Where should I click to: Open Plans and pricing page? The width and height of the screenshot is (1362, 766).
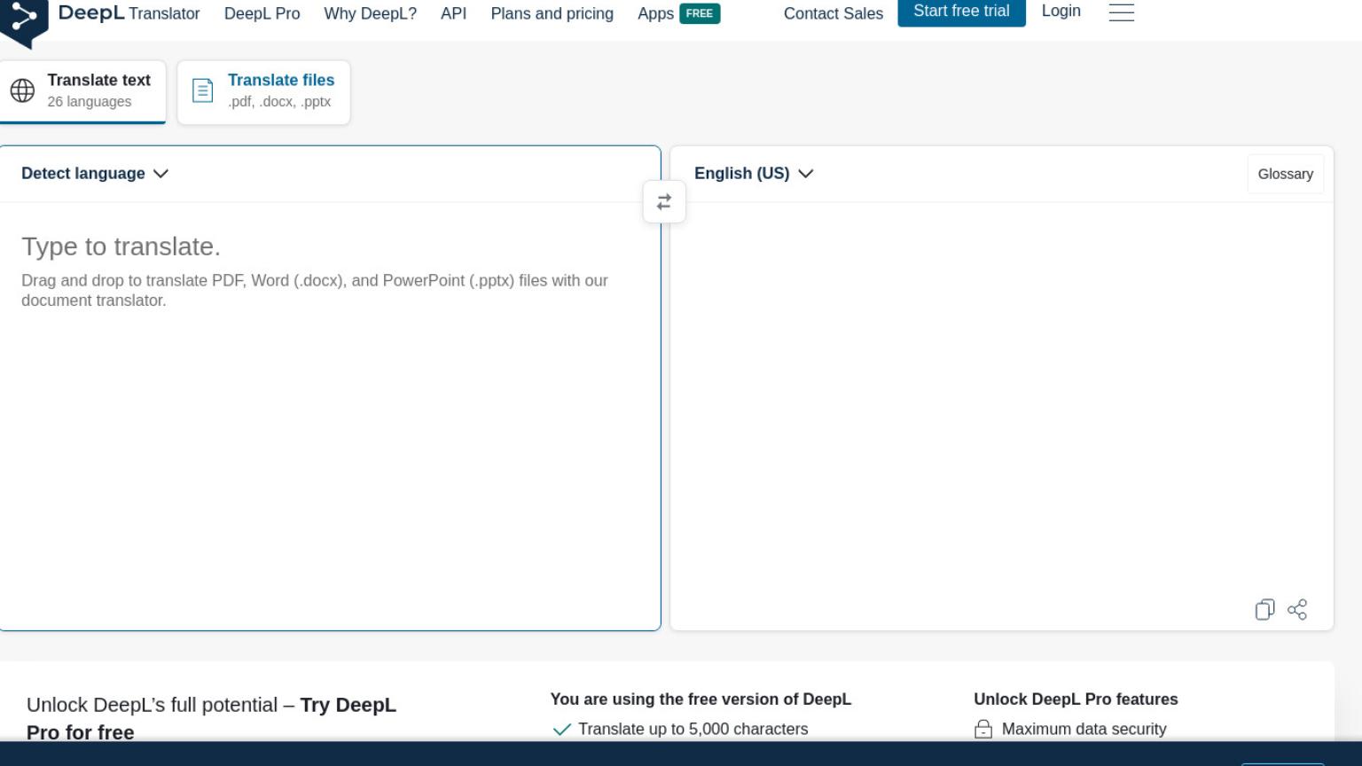(x=552, y=13)
